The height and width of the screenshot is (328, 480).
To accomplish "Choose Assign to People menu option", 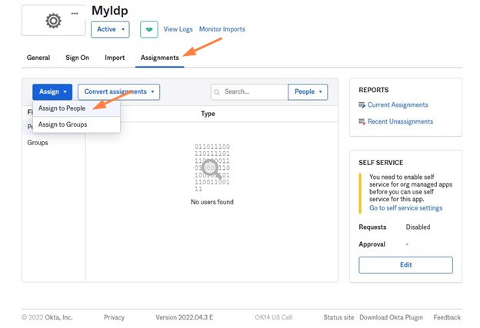I will (x=62, y=108).
